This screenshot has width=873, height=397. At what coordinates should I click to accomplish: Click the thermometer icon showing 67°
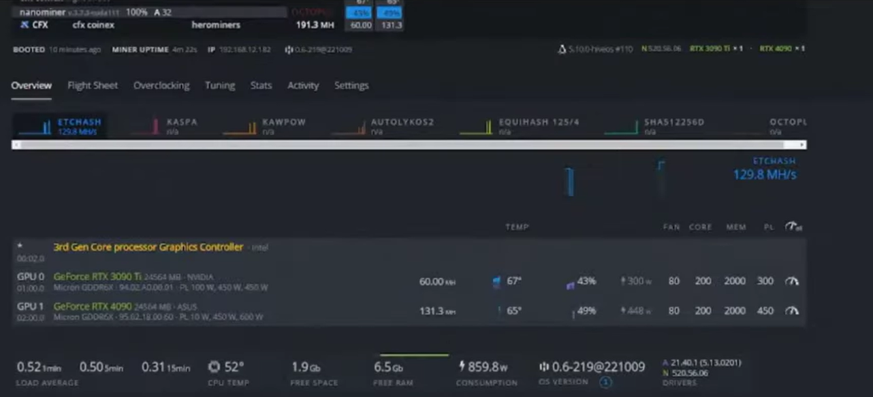point(496,281)
